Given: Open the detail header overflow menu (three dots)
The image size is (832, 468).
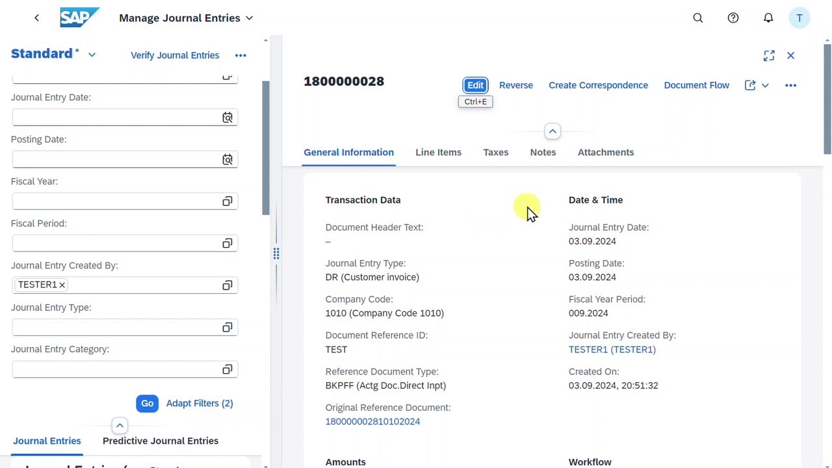Looking at the screenshot, I should point(790,85).
